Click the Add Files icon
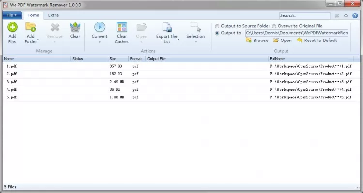Viewport: 363px width, 193px height. pos(13,28)
